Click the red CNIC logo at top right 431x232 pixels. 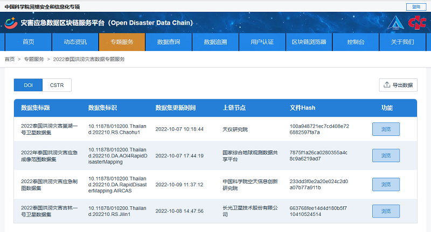coord(416,23)
